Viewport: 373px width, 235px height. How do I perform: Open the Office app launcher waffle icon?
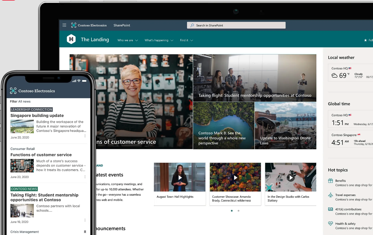(64, 25)
